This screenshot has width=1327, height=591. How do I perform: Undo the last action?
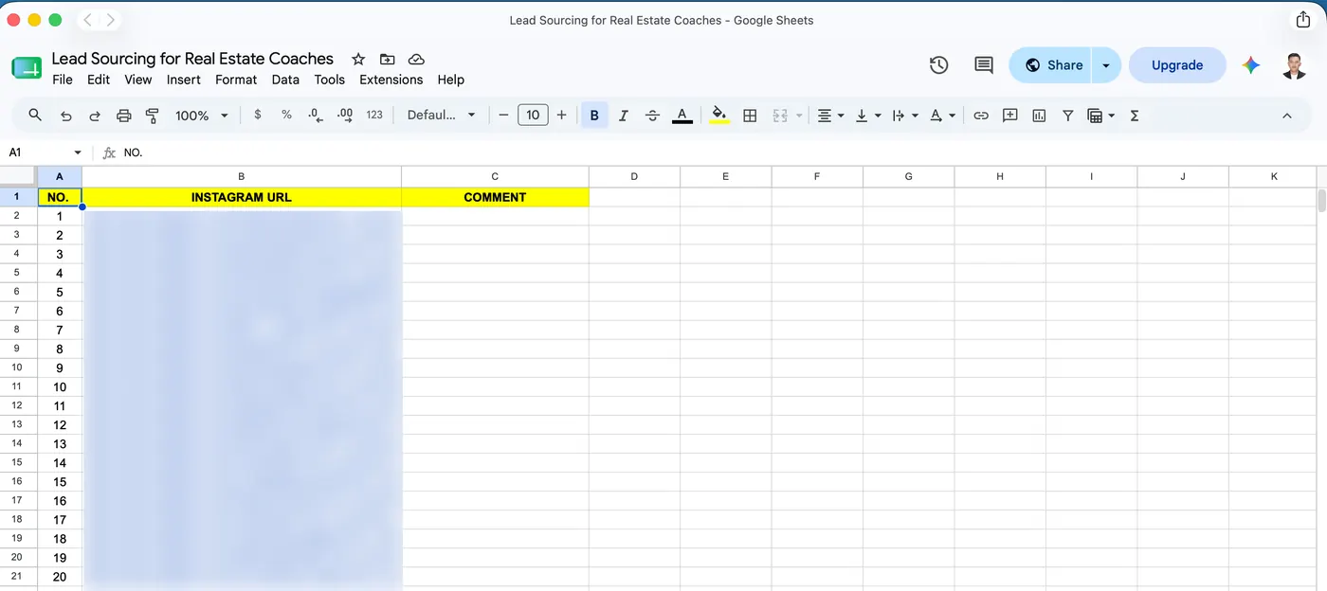click(65, 116)
